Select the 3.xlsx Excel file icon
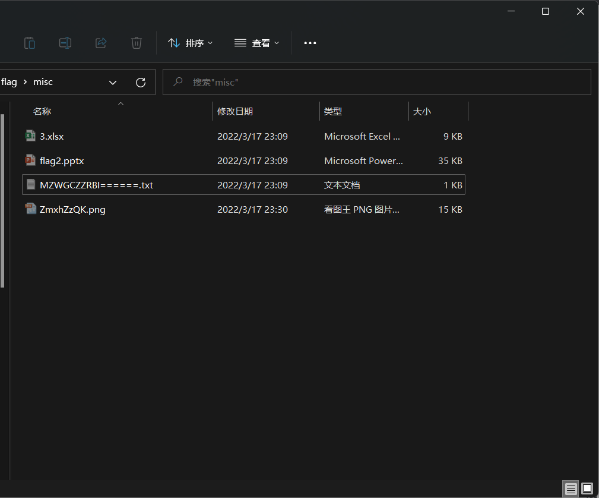The image size is (599, 498). 30,136
